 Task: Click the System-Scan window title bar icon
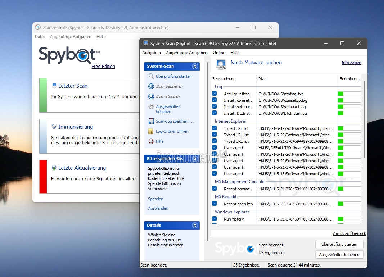tap(146, 43)
